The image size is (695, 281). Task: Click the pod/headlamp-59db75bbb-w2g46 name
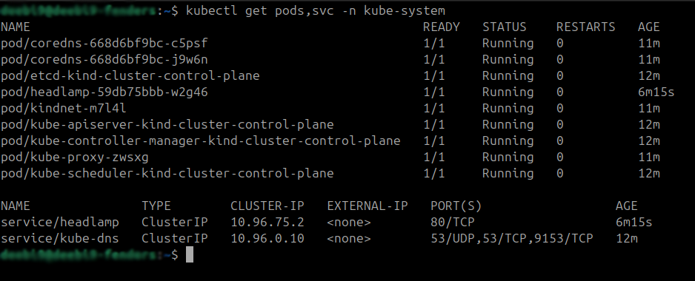point(104,92)
